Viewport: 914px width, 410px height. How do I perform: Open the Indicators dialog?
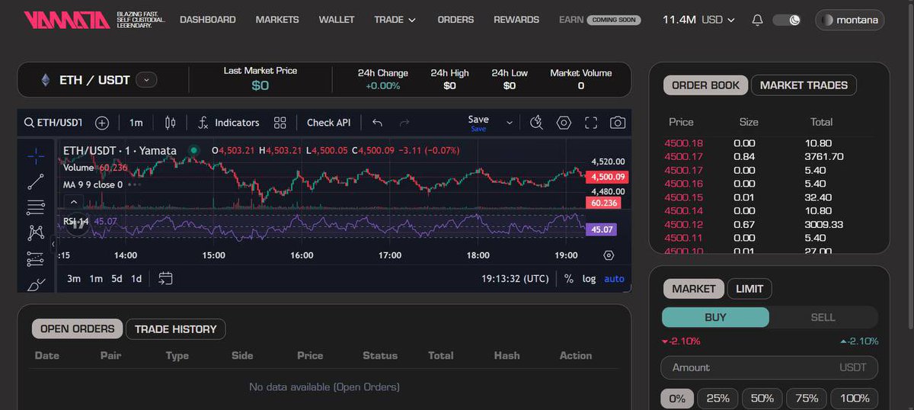pos(228,123)
